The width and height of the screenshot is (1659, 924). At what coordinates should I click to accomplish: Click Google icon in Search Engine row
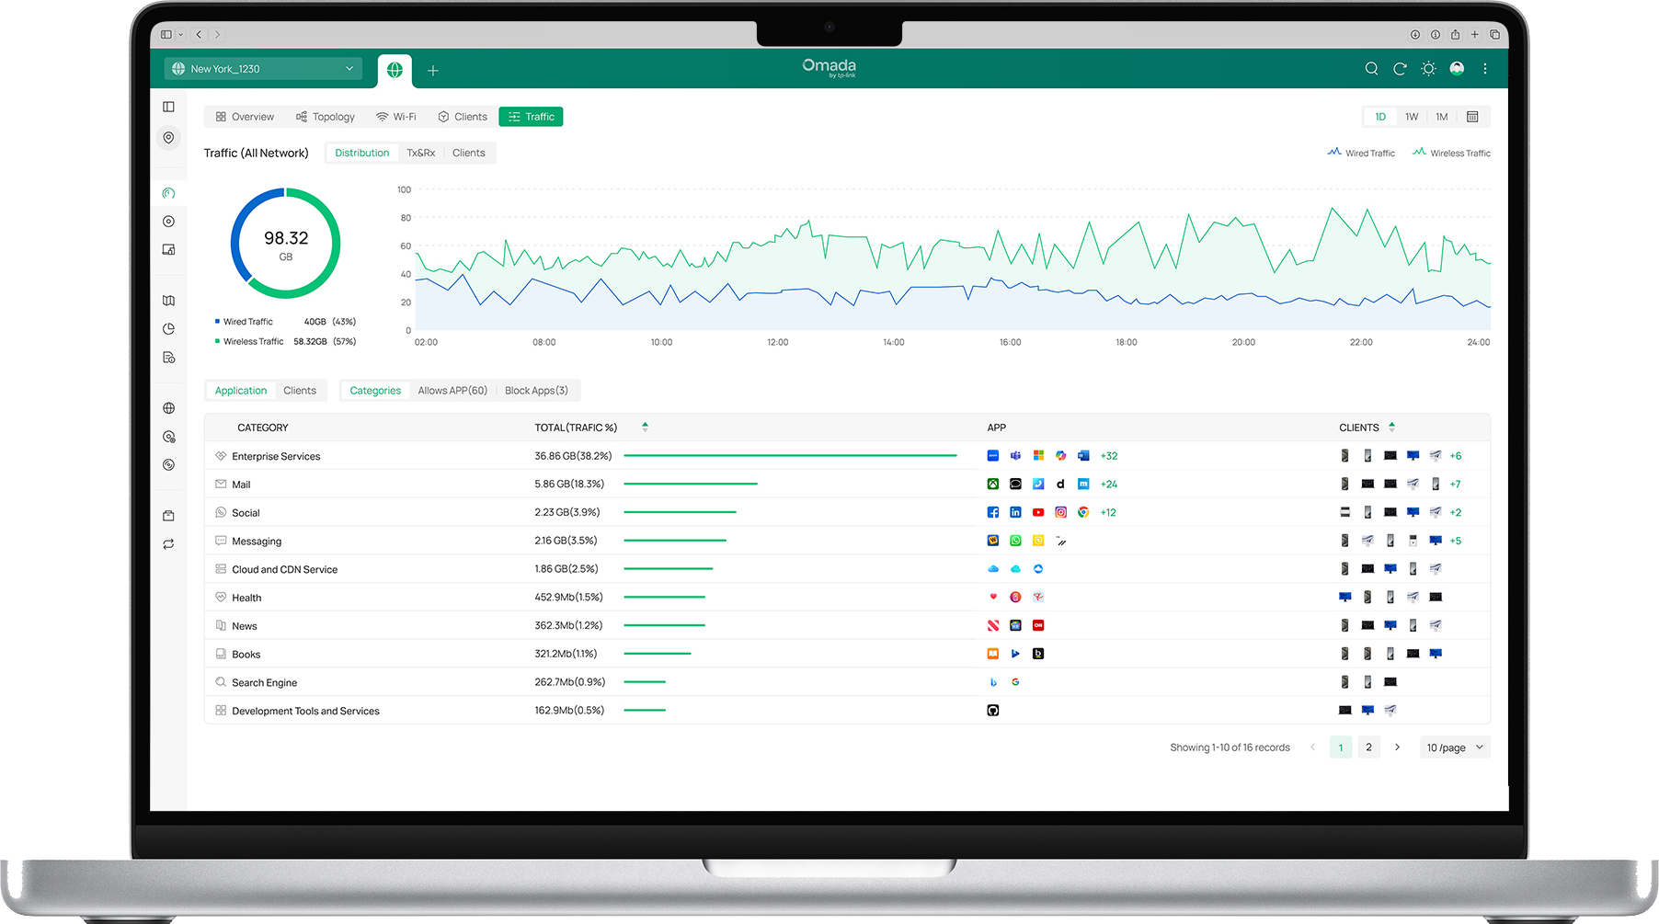tap(1015, 682)
